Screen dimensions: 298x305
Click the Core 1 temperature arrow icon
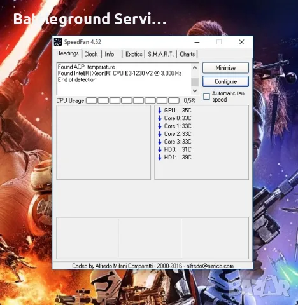click(x=160, y=126)
